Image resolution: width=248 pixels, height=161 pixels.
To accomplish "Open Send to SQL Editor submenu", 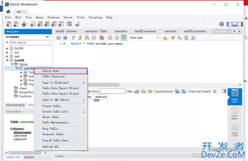I will point(61,100).
